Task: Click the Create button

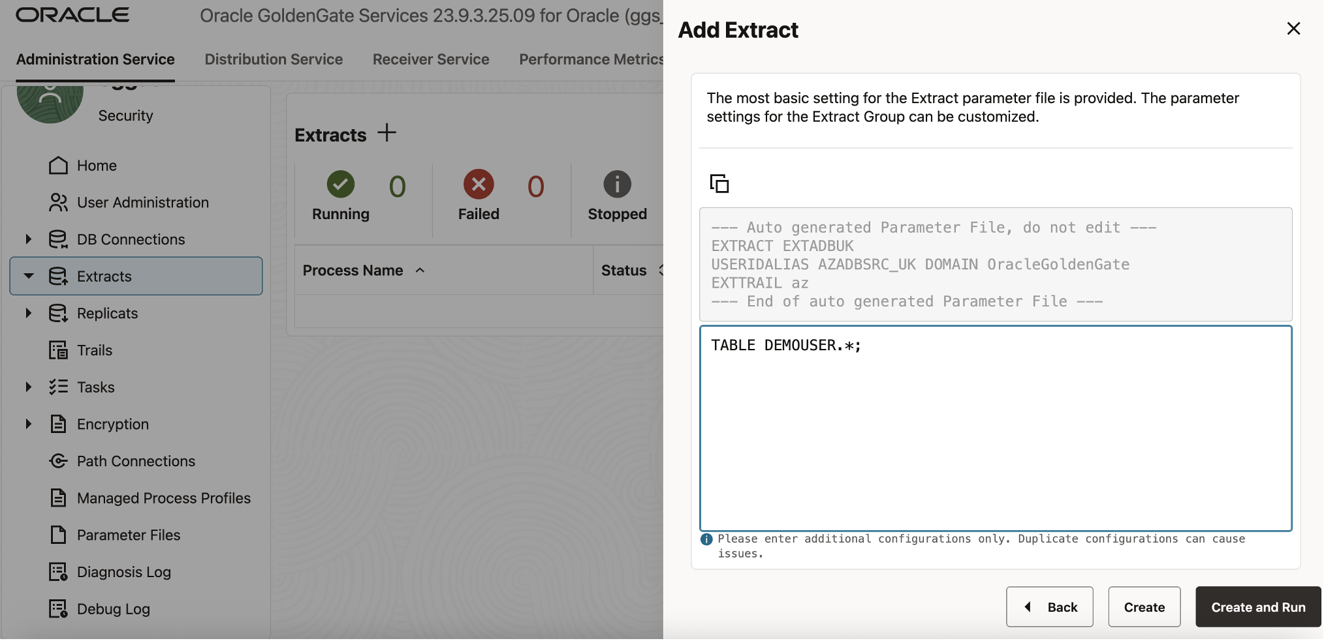Action: (1144, 607)
